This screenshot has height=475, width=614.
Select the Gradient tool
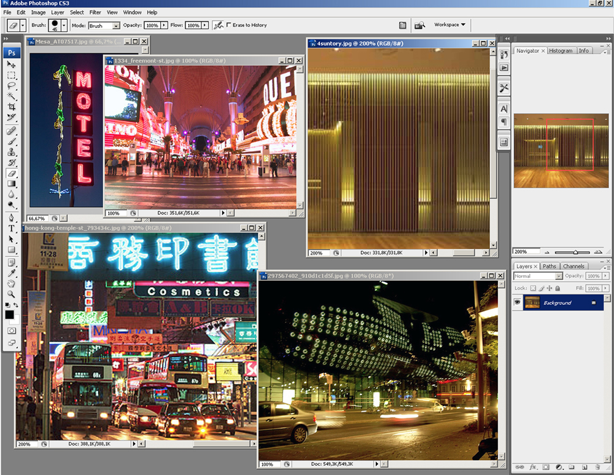(11, 183)
